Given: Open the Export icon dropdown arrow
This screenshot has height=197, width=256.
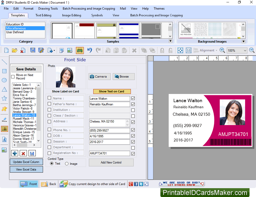Looking at the screenshot, I should pos(54,51).
